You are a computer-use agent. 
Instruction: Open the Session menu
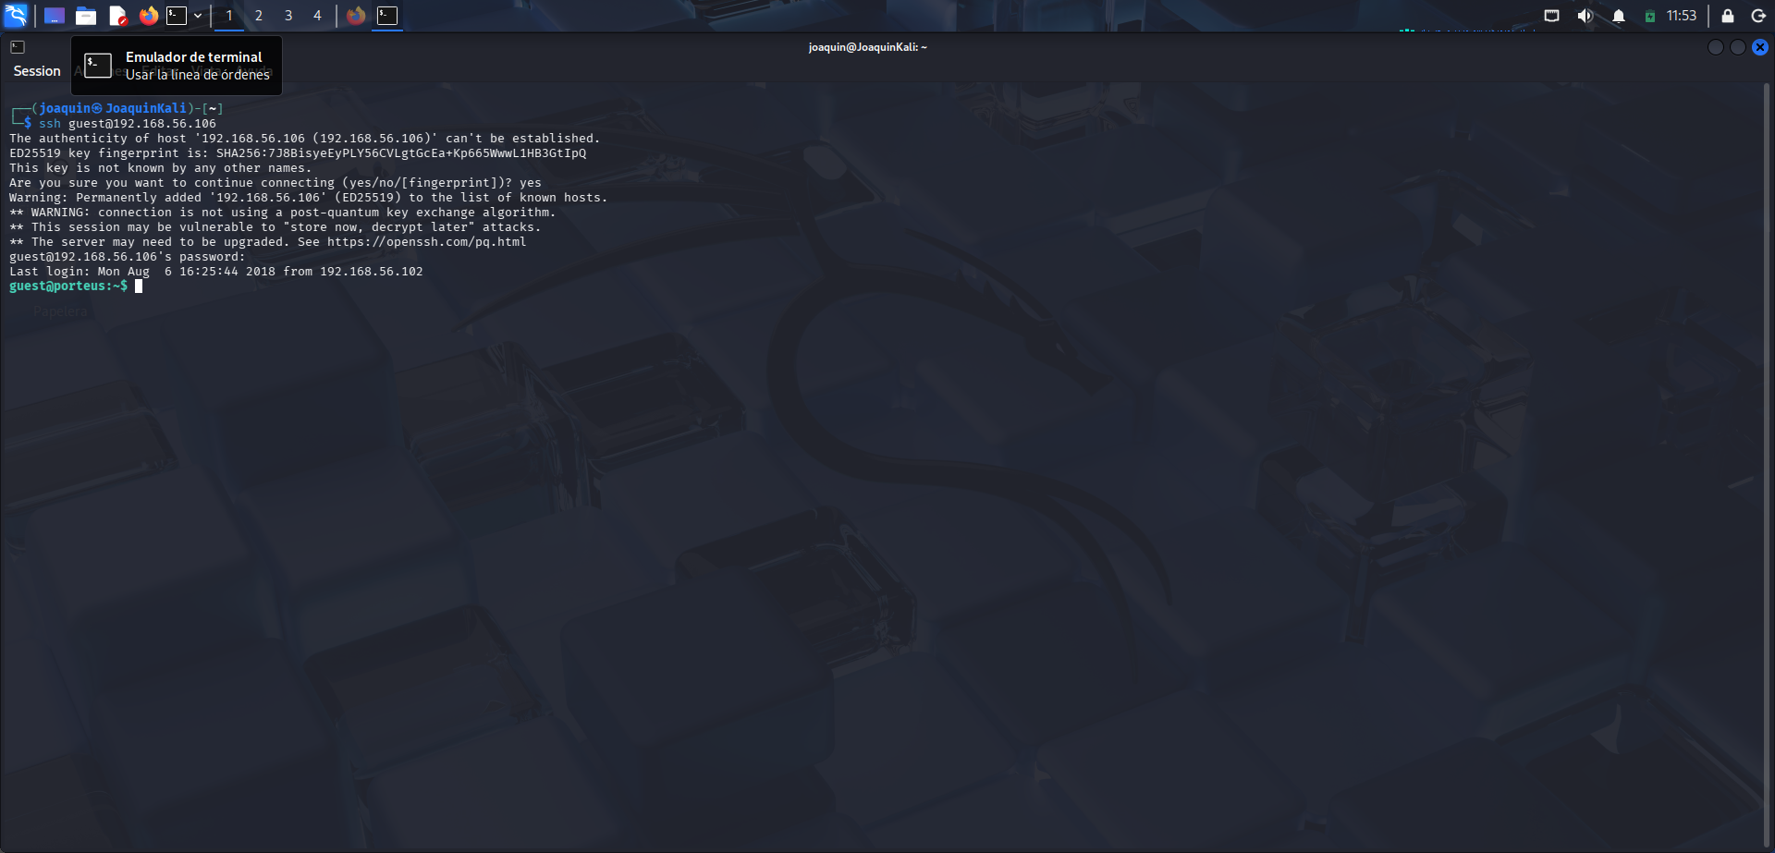(x=37, y=71)
